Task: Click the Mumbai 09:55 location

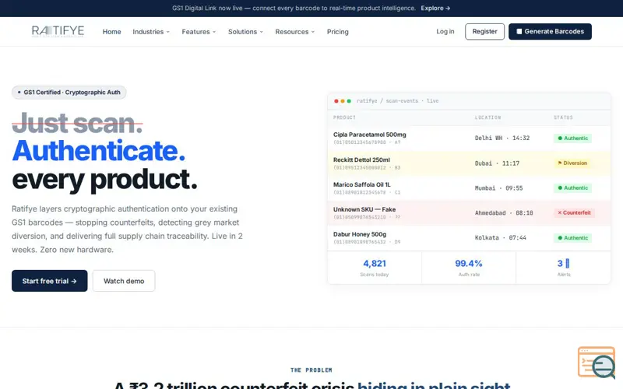Action: 498,188
